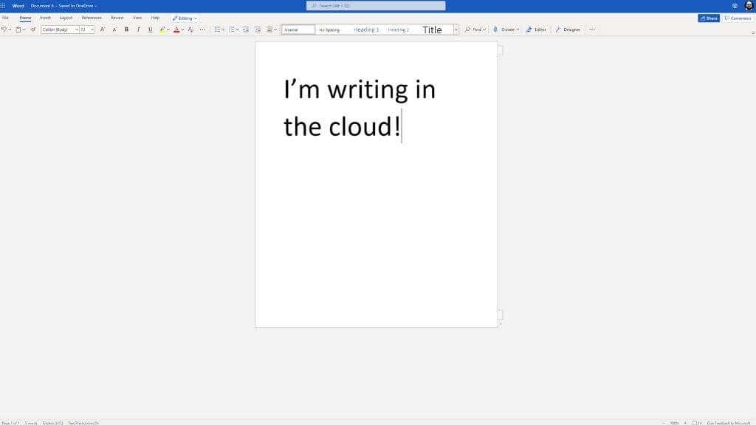Toggle Italic formatting in the ribbon

[x=138, y=30]
